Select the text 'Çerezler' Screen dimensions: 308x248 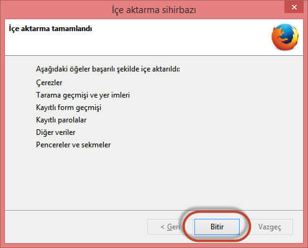click(49, 83)
